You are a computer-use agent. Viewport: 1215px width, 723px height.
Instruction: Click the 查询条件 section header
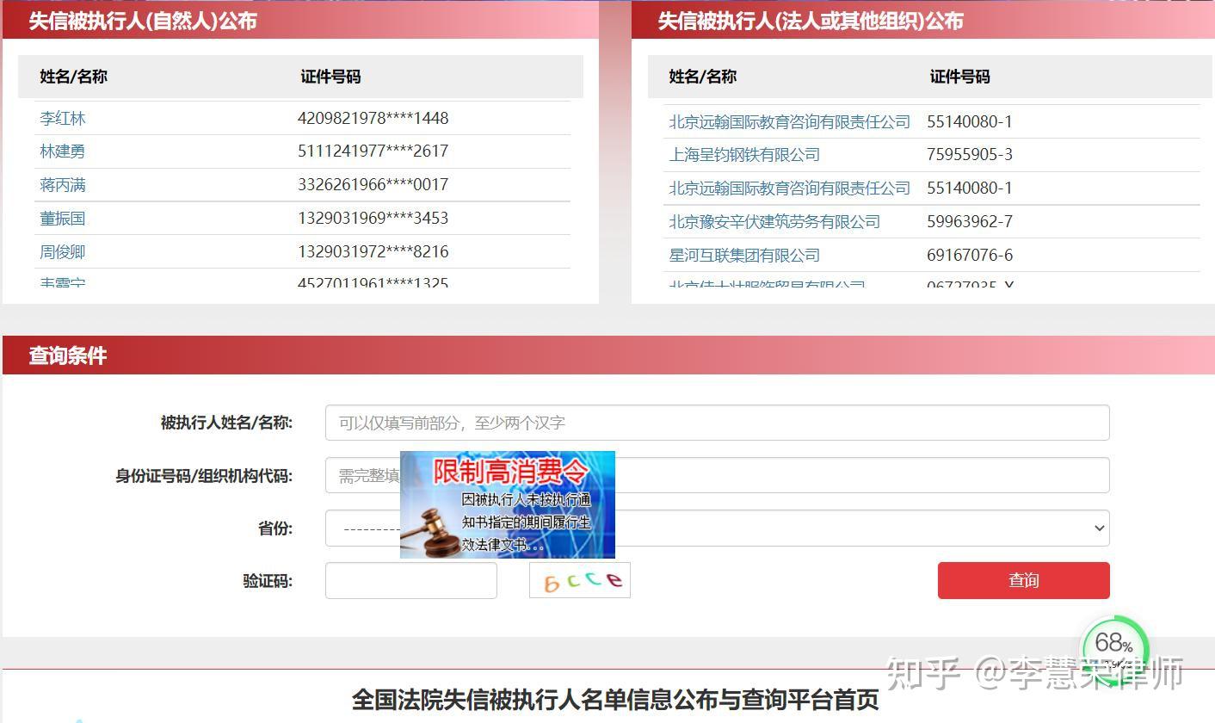pyautogui.click(x=68, y=355)
